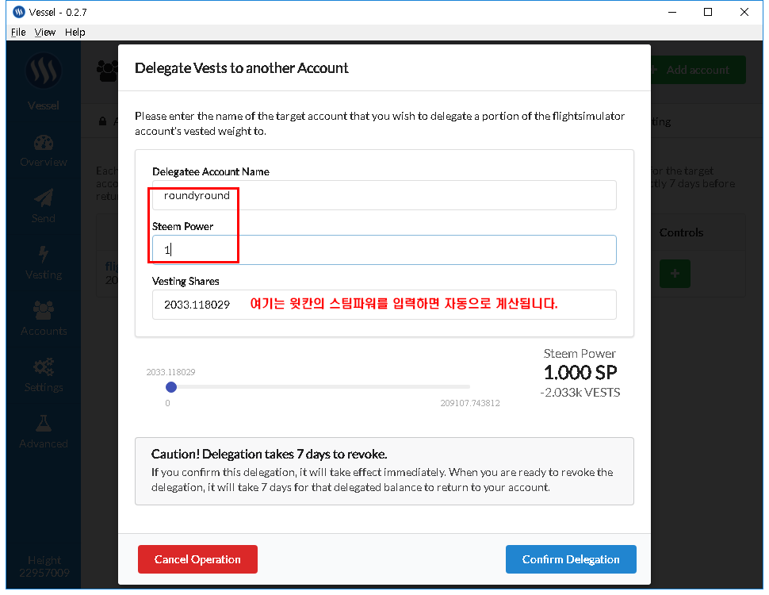Click the -2.033k VESTS text
This screenshot has height=595, width=769.
(x=580, y=393)
